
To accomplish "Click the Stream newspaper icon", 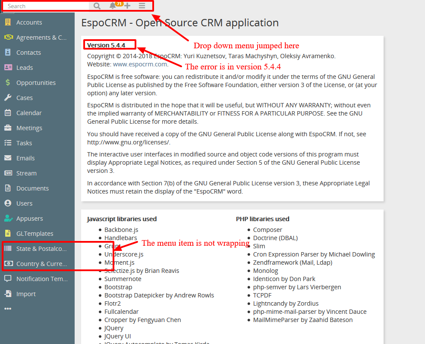I will coord(8,173).
